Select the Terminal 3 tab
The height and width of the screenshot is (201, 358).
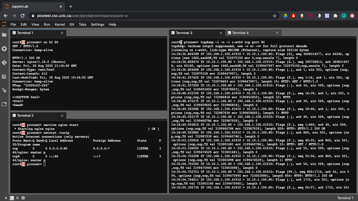[x=184, y=33]
